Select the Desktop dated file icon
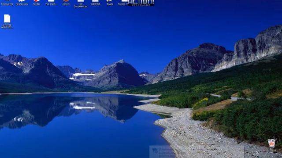 coord(7,22)
